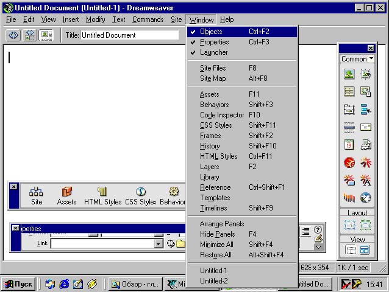Click point-to-file icon next to Link field
The height and width of the screenshot is (292, 389).
171,243
